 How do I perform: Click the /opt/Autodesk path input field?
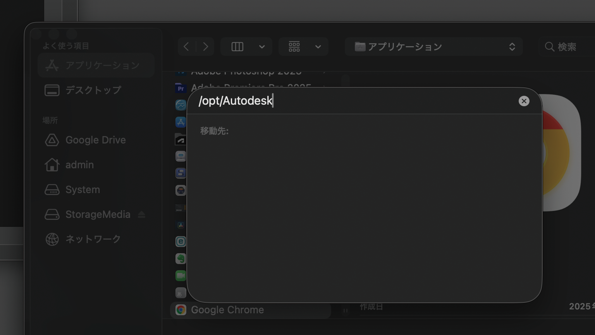coord(349,101)
